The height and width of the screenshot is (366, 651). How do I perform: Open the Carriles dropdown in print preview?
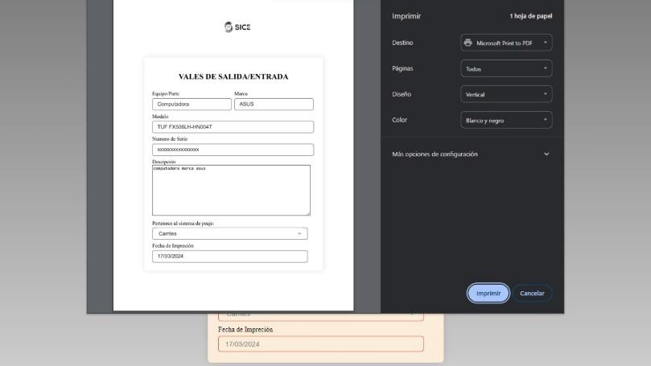tap(230, 233)
